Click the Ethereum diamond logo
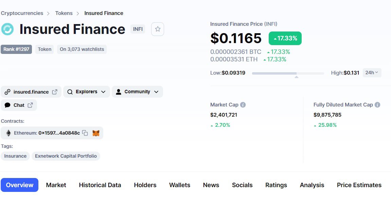The width and height of the screenshot is (391, 198). click(8, 133)
